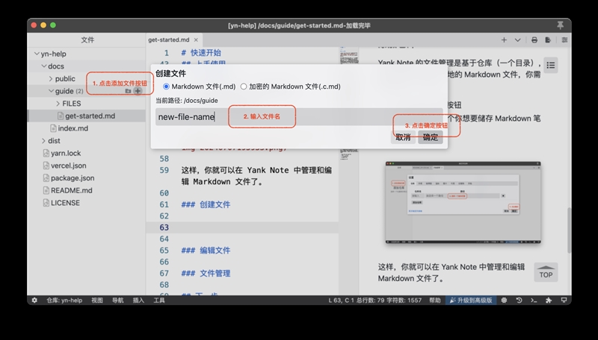Select the 加密的 Markdown 文件(.c.md) radio option
The height and width of the screenshot is (340, 598).
tap(244, 86)
